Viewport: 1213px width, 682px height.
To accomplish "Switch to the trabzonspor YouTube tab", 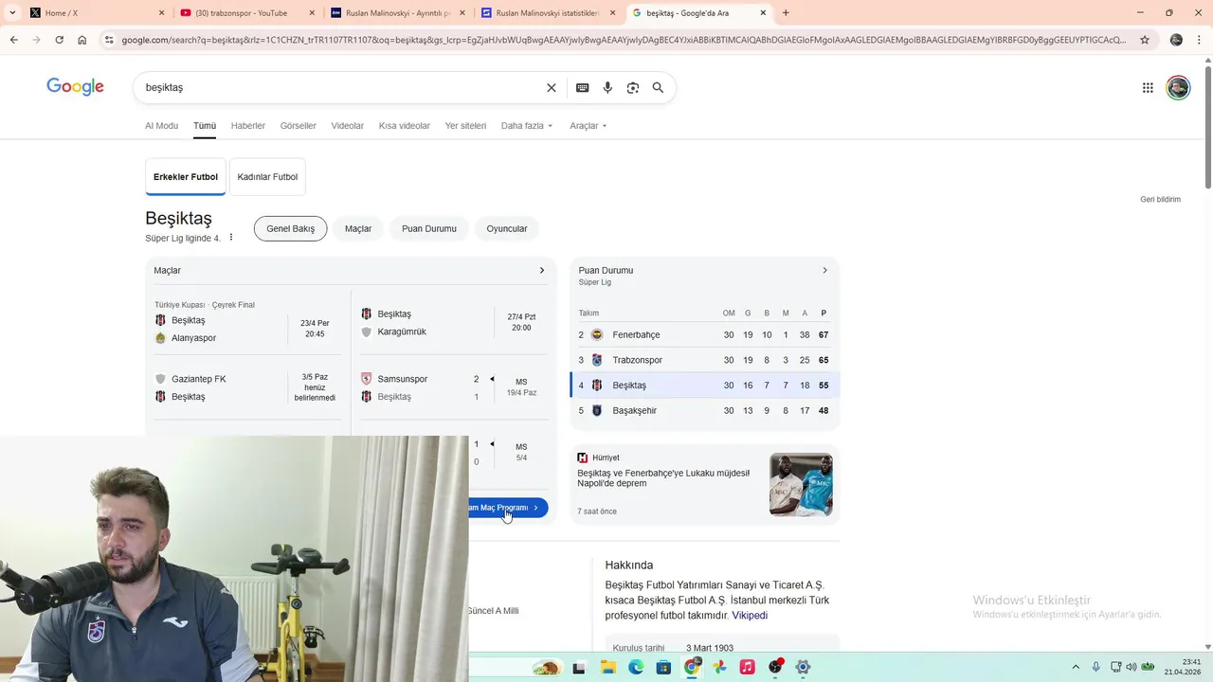I will pos(247,12).
